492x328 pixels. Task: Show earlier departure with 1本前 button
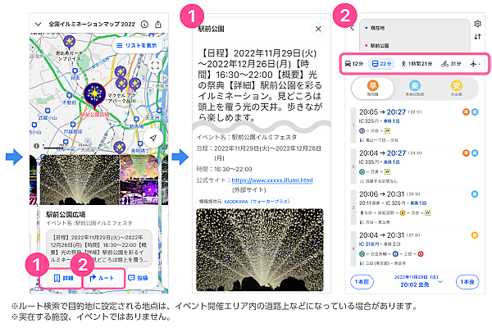tap(362, 282)
